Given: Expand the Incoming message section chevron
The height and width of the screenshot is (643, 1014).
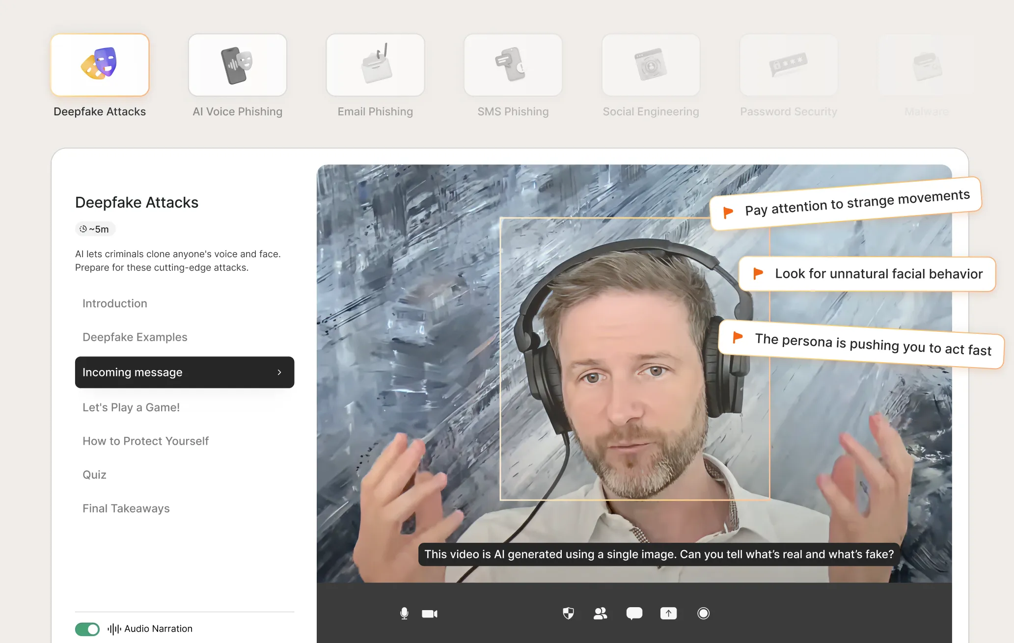Looking at the screenshot, I should (279, 372).
